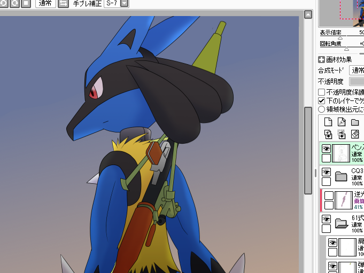Click the canvas scrollbar up arrow
The image size is (364, 273).
pyautogui.click(x=308, y=14)
